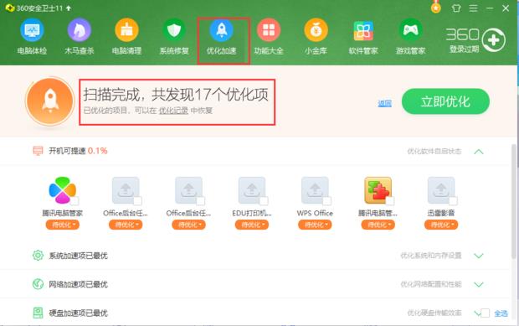Click the 优化软件自启状态 description text
Screen dimensions: 519x326
[434, 152]
